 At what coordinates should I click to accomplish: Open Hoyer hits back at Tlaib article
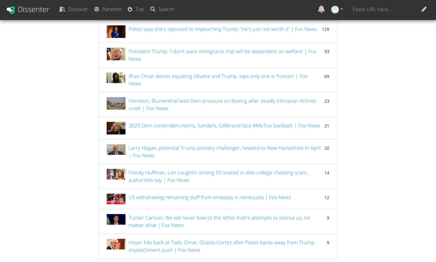221,246
